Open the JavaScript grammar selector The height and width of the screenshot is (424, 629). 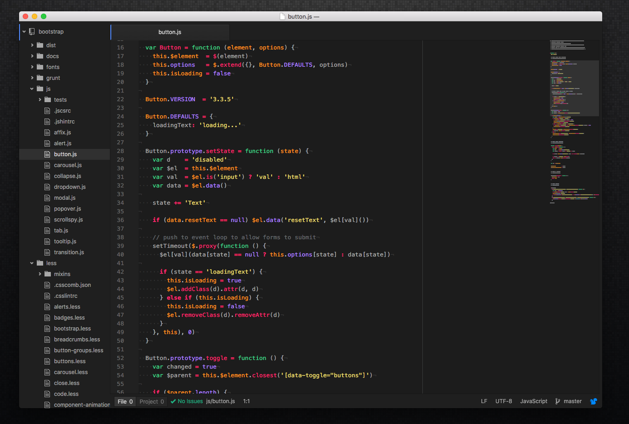[534, 401]
